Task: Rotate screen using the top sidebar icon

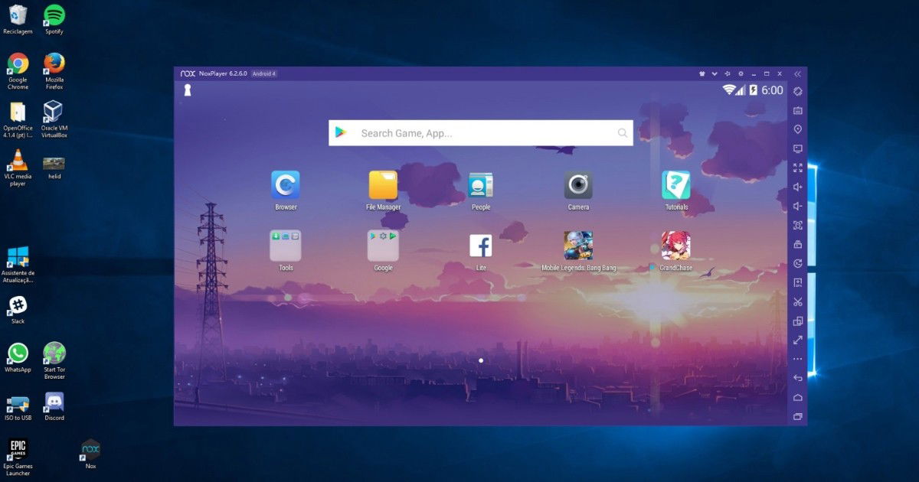Action: (797, 91)
